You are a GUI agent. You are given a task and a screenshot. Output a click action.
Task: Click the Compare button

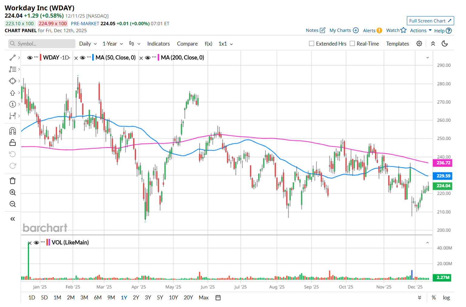[187, 44]
